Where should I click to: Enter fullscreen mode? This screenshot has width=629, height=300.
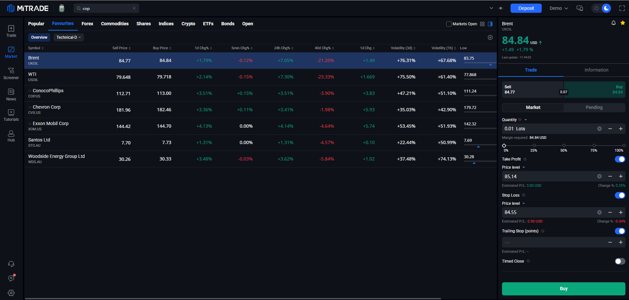[x=622, y=8]
